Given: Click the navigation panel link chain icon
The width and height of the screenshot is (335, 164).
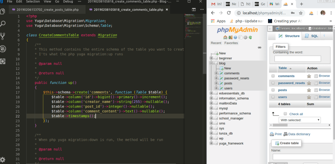Looking at the screenshot, I should [260, 48].
